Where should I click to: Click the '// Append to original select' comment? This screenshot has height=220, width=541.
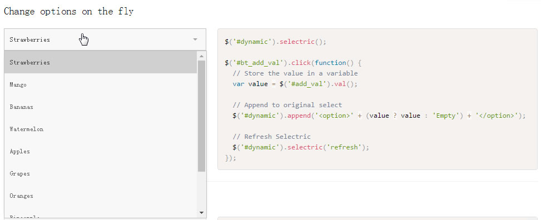point(287,105)
